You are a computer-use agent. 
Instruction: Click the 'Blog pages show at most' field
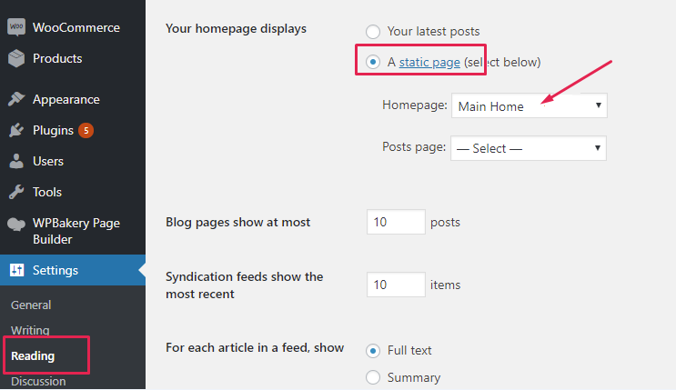[x=396, y=222]
